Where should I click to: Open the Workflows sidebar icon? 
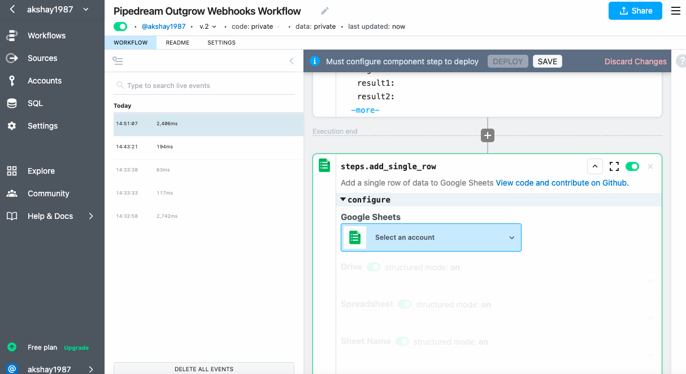click(12, 36)
